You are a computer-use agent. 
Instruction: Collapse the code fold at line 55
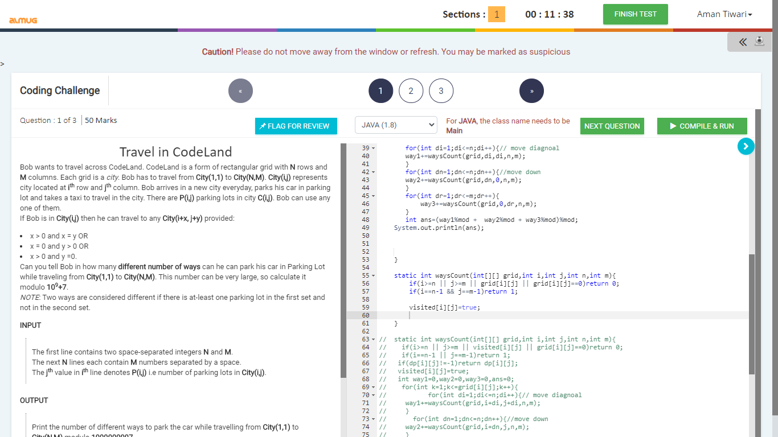point(374,275)
